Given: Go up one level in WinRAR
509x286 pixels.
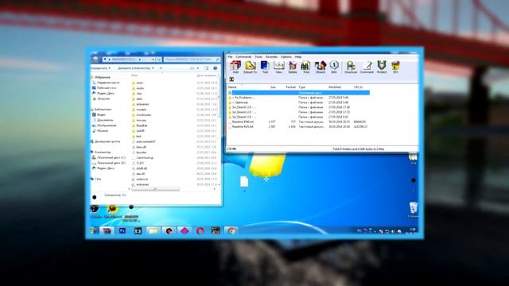Looking at the screenshot, I should coord(231,79).
